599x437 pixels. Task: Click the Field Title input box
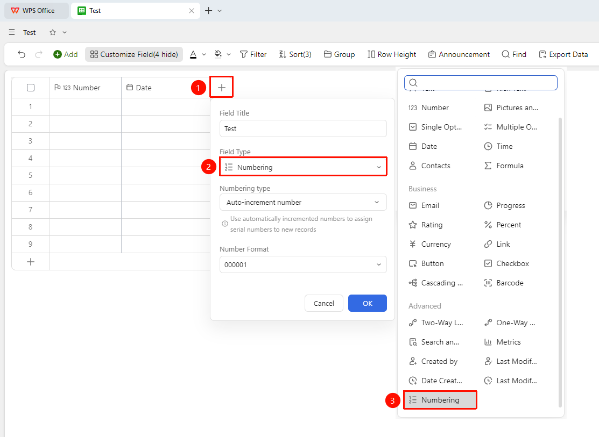pos(304,128)
